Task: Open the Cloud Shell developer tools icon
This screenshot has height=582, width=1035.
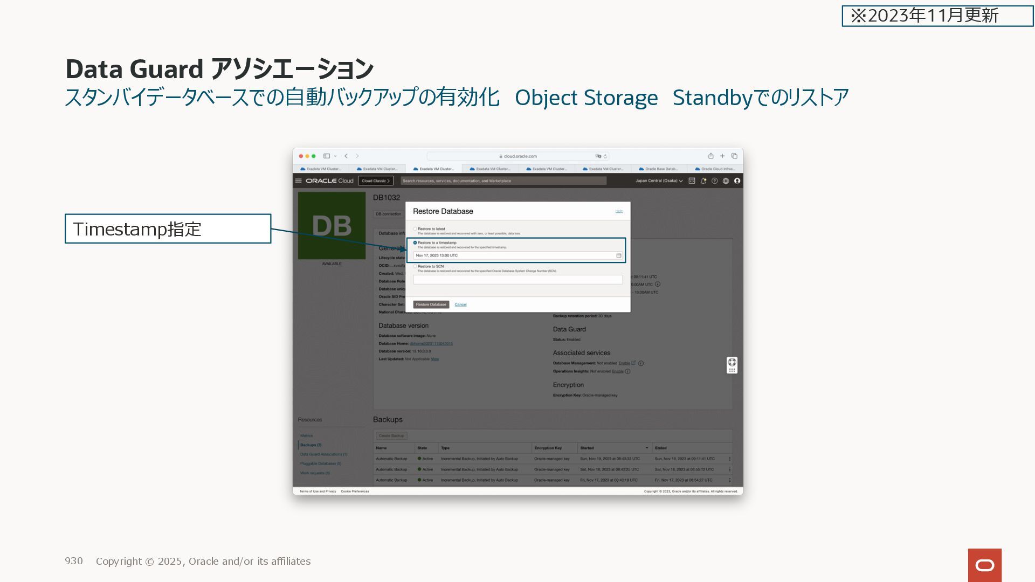Action: click(x=692, y=181)
